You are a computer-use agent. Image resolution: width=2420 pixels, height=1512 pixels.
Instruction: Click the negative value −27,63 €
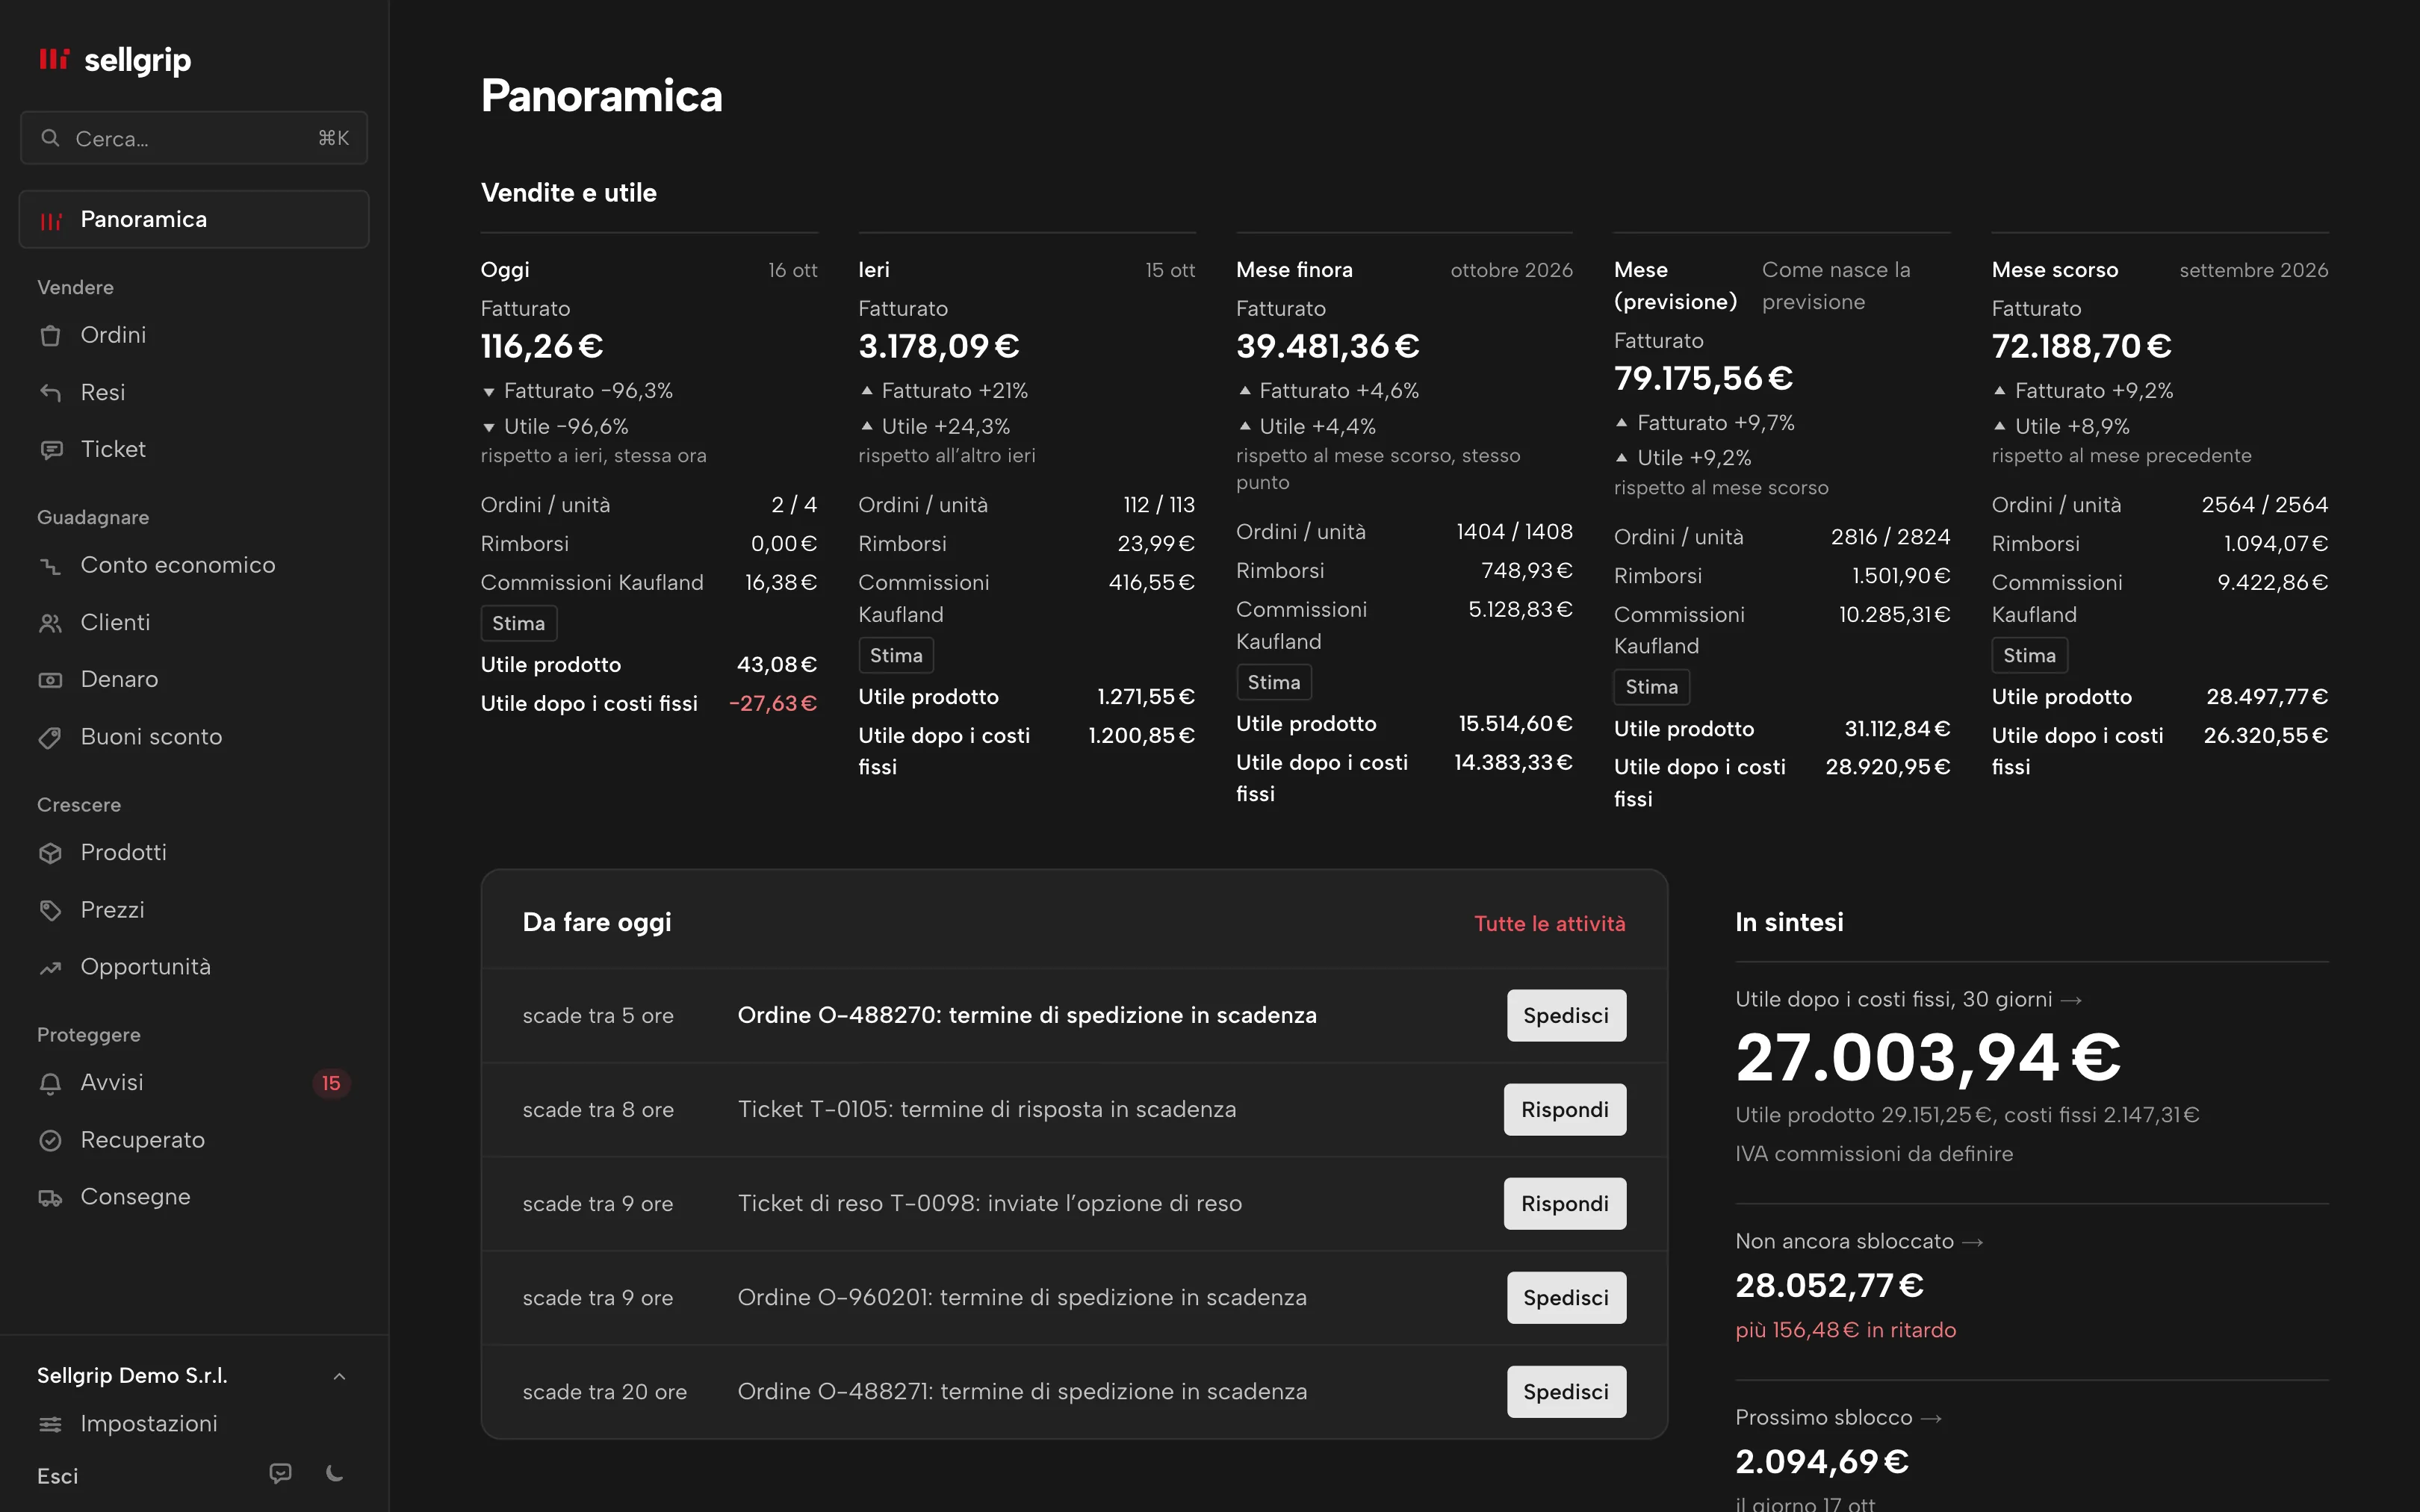click(772, 703)
